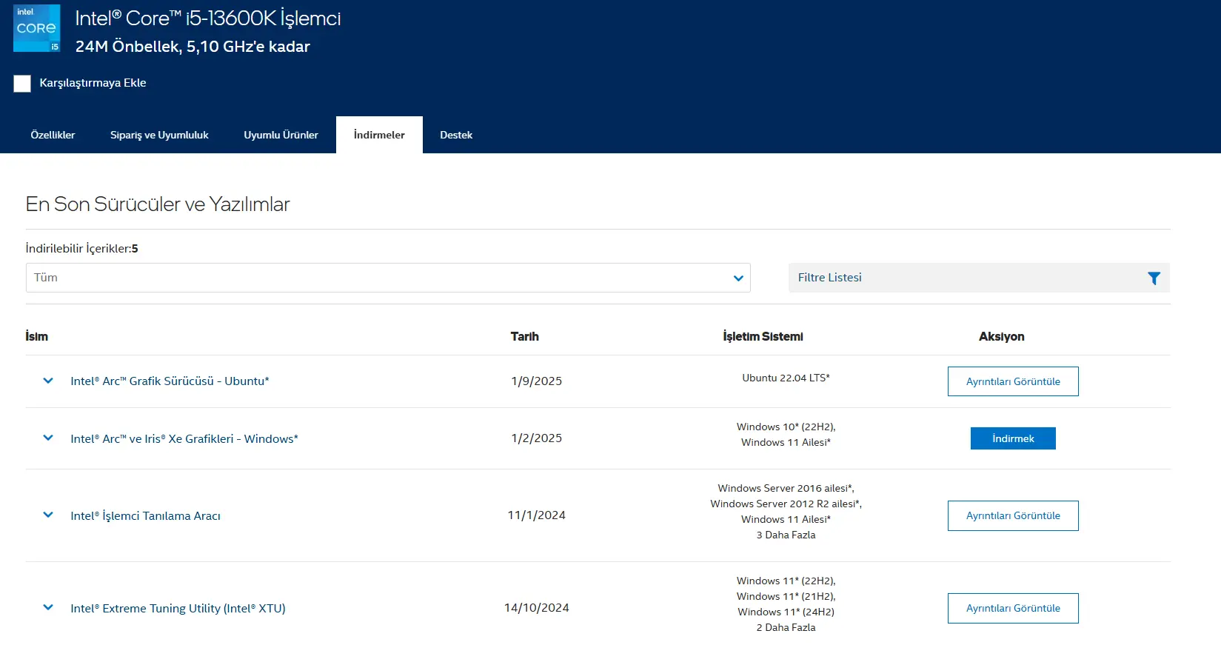Click İndirmek for Arc and Iris Xe Windows
This screenshot has height=645, width=1221.
click(x=1013, y=438)
